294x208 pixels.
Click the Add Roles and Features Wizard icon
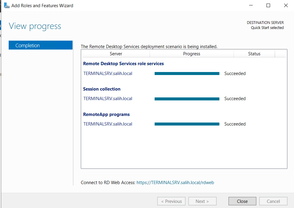(x=6, y=5)
